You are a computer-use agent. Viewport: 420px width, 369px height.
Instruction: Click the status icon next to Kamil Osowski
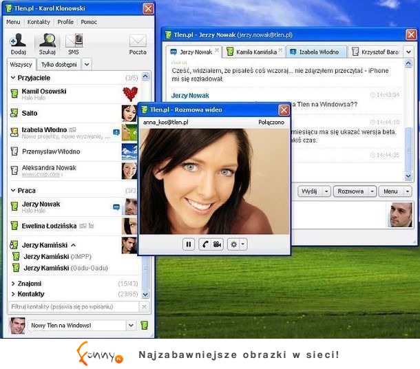click(14, 94)
